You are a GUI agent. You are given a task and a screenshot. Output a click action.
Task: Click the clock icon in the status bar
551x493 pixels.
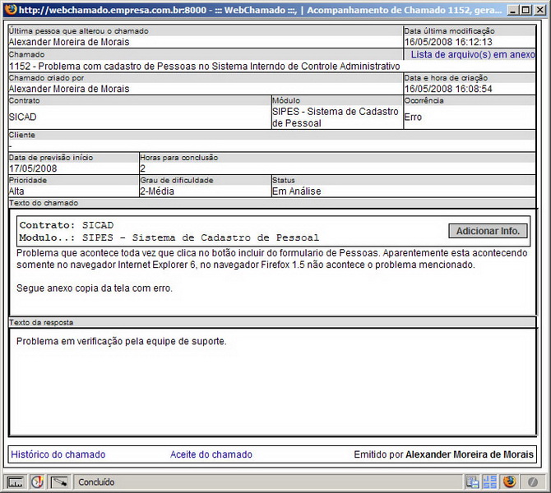[37, 482]
